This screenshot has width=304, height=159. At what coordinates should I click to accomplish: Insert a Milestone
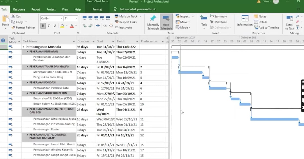click(219, 22)
